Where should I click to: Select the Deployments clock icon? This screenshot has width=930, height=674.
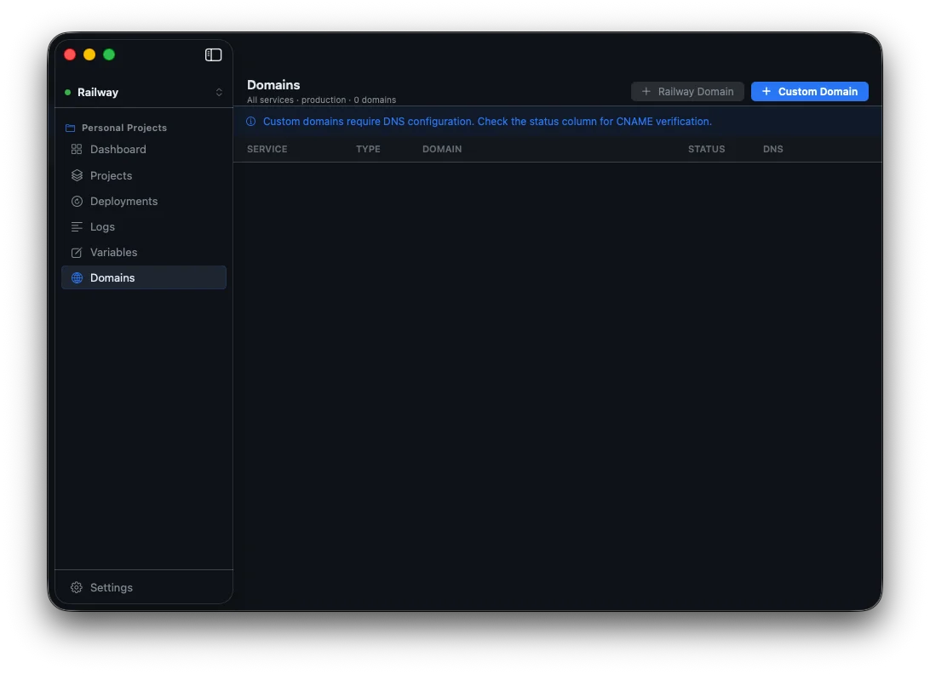coord(76,201)
